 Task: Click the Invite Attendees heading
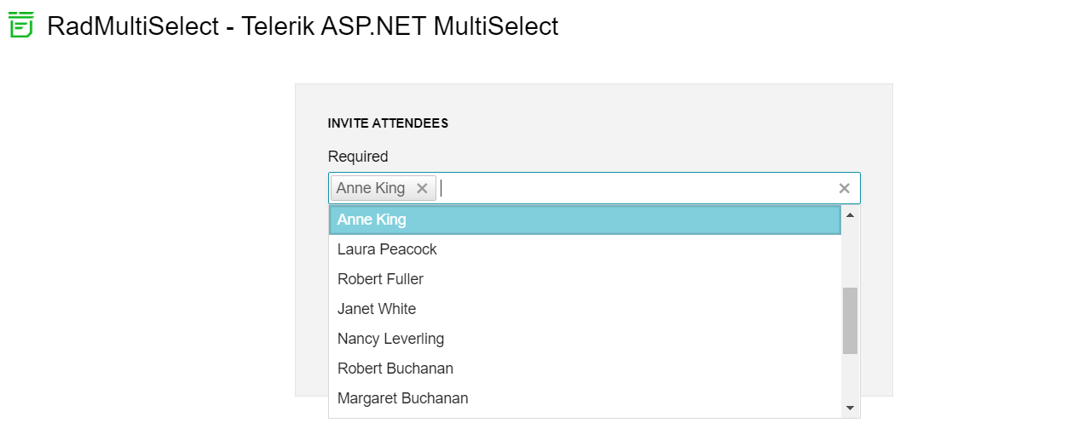(388, 123)
